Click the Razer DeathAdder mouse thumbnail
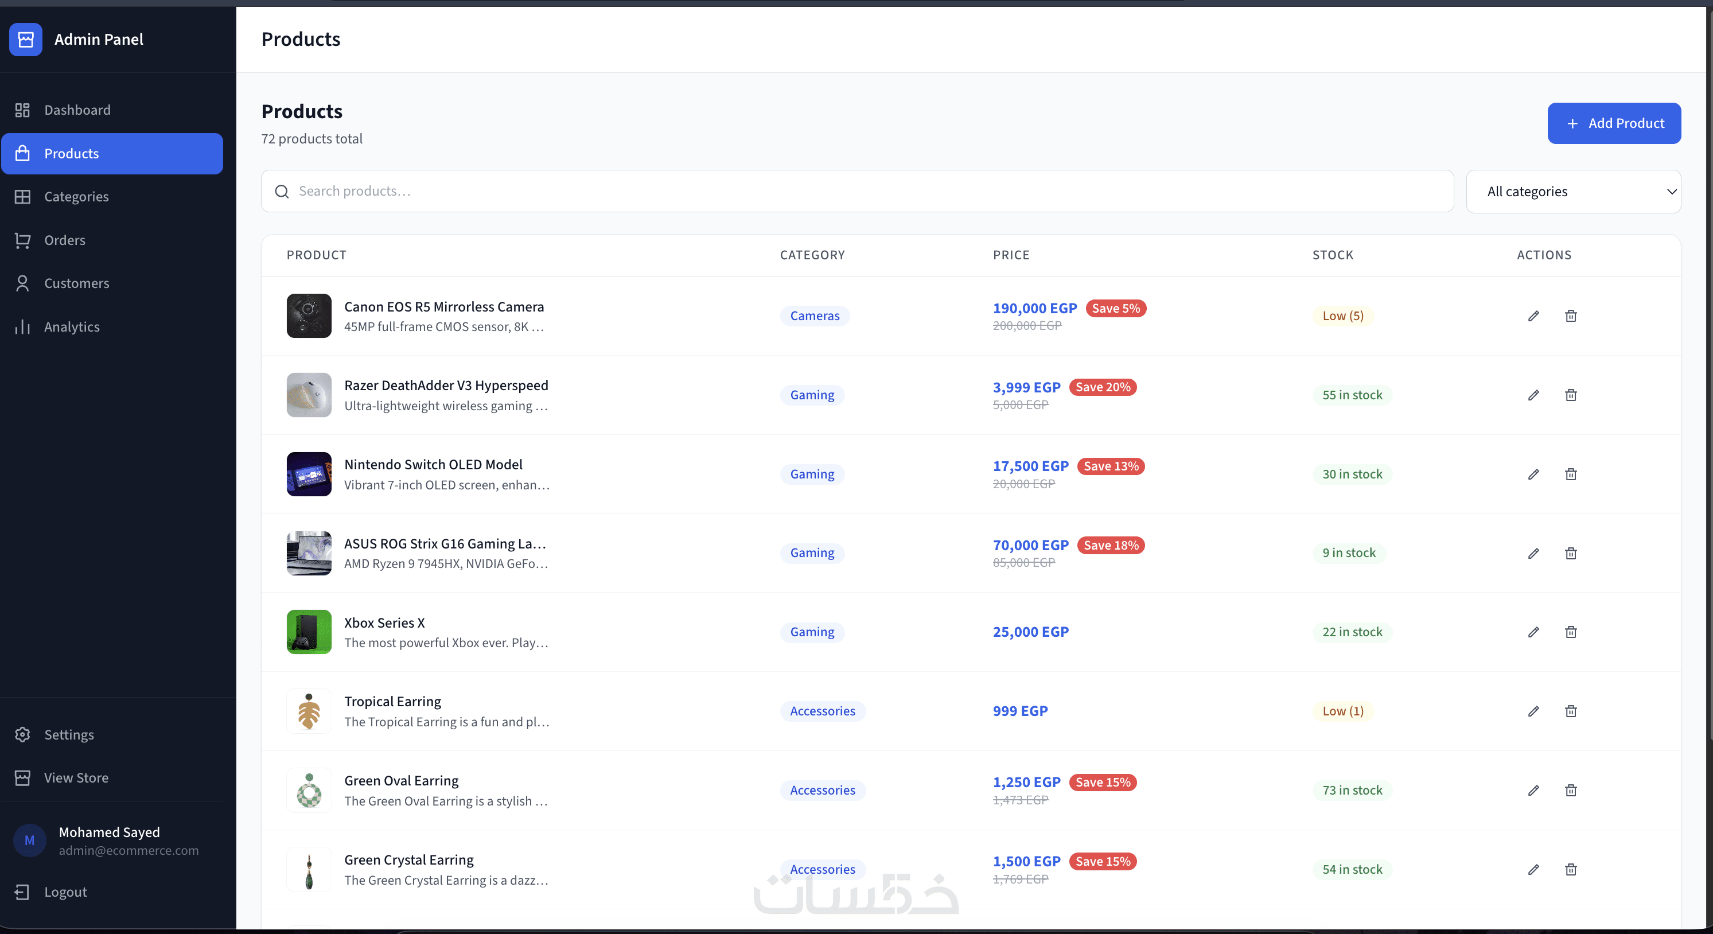The width and height of the screenshot is (1713, 934). (309, 395)
